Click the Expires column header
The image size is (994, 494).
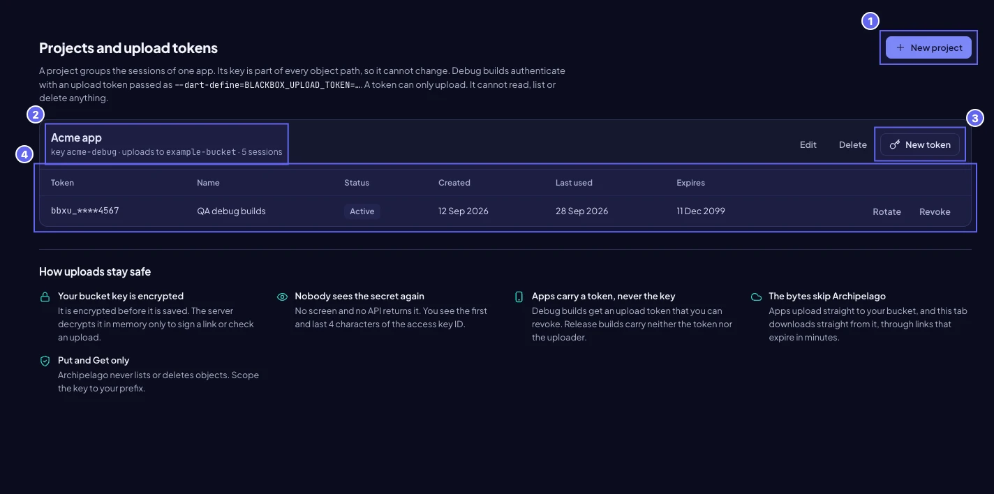(x=690, y=183)
